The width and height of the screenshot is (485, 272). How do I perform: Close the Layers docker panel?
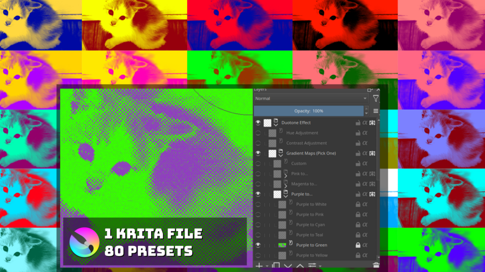point(378,90)
